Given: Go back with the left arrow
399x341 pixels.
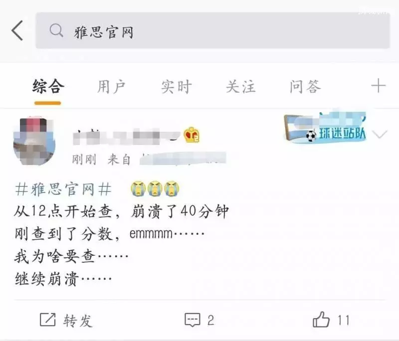Looking at the screenshot, I should [x=17, y=30].
